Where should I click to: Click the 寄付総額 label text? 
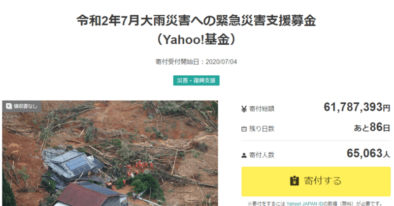(262, 109)
